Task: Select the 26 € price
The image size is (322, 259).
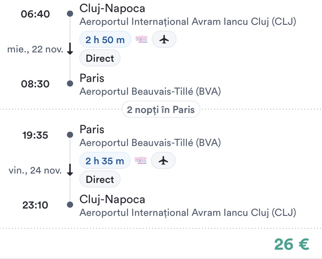Action: tap(292, 244)
